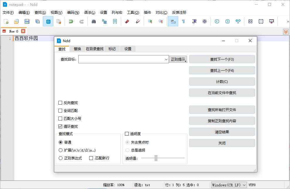Click the 复制正则查找内容 button
Screen dimensions: 290x189
(222, 121)
